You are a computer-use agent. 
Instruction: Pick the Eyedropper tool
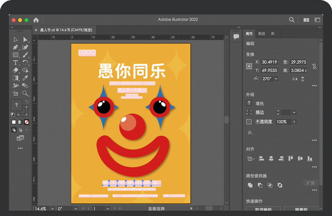[25, 78]
